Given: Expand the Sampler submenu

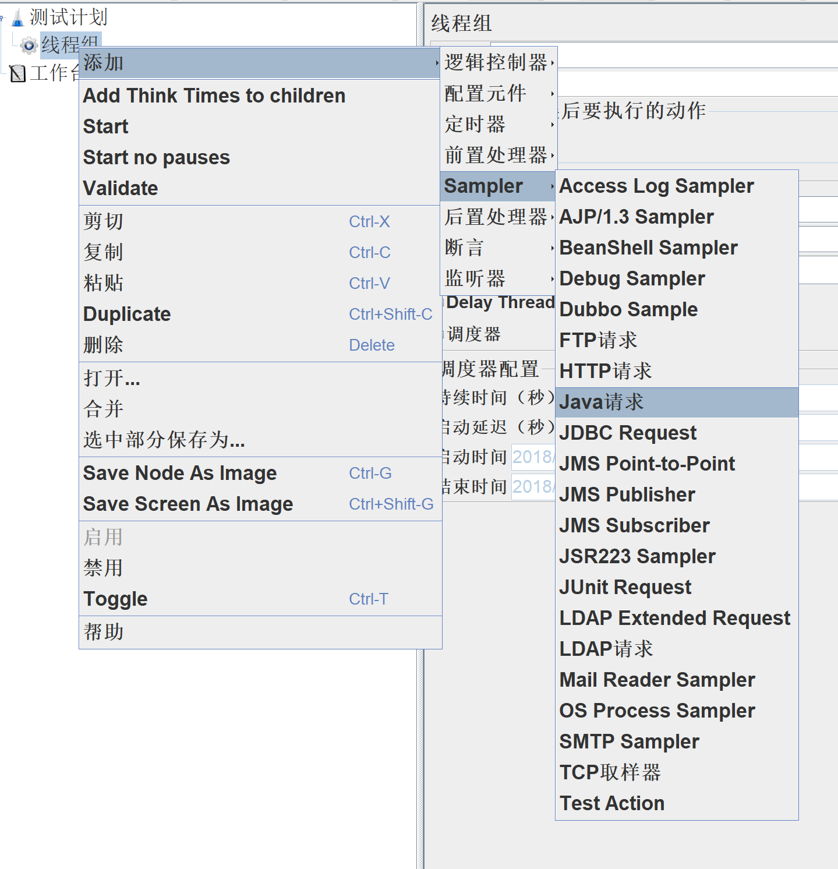Looking at the screenshot, I should pos(498,186).
